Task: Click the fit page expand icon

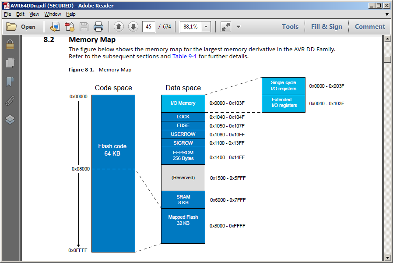Action: tap(225, 27)
